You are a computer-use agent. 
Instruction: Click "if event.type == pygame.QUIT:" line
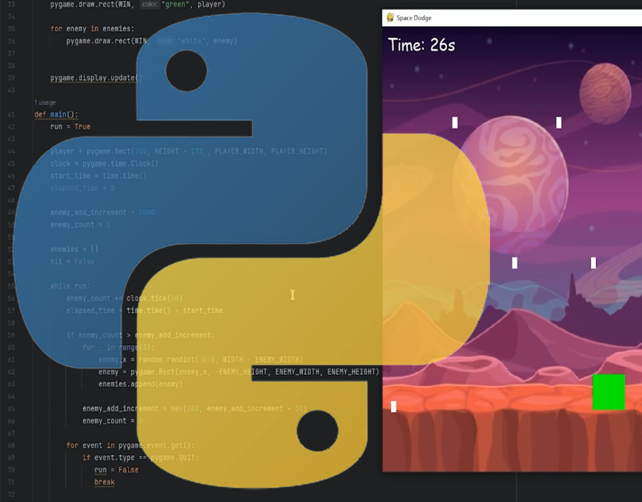pos(140,457)
